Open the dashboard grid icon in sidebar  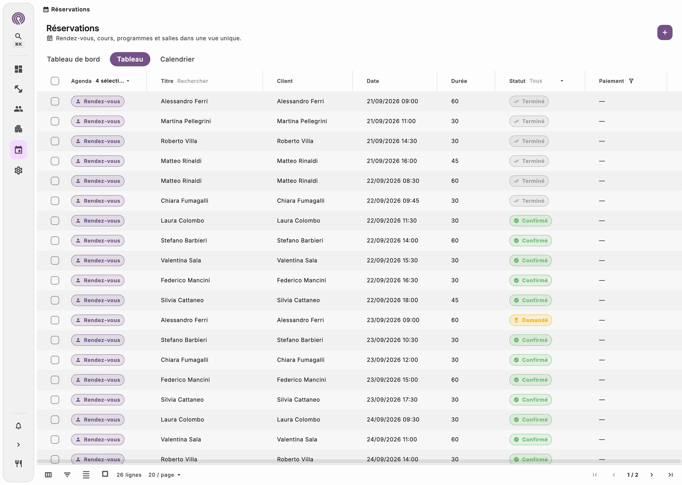(18, 69)
